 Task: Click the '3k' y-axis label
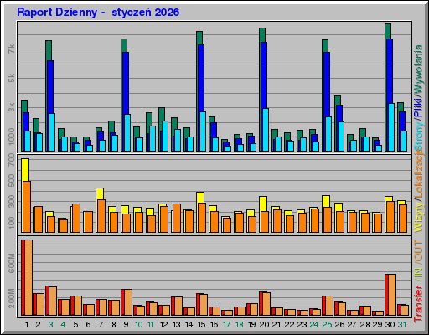11,107
